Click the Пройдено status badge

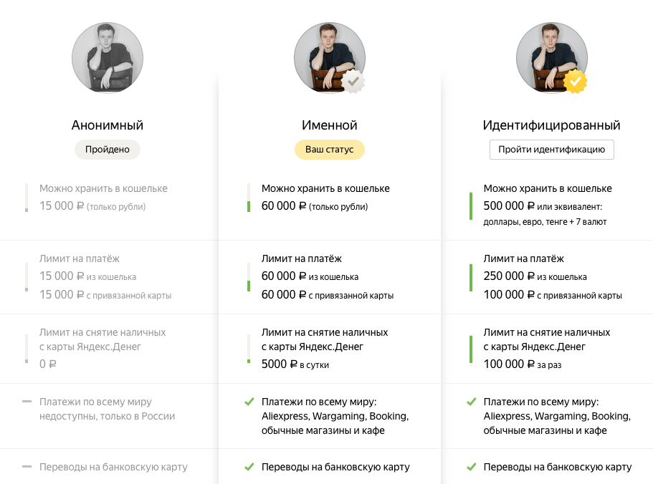click(108, 150)
